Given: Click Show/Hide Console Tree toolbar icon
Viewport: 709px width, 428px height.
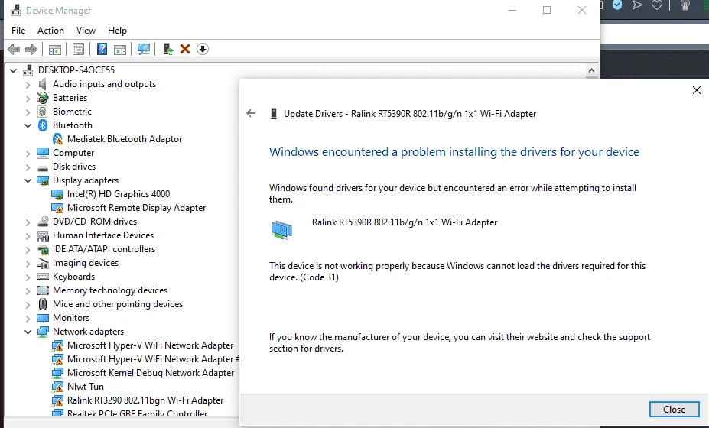Looking at the screenshot, I should point(55,49).
